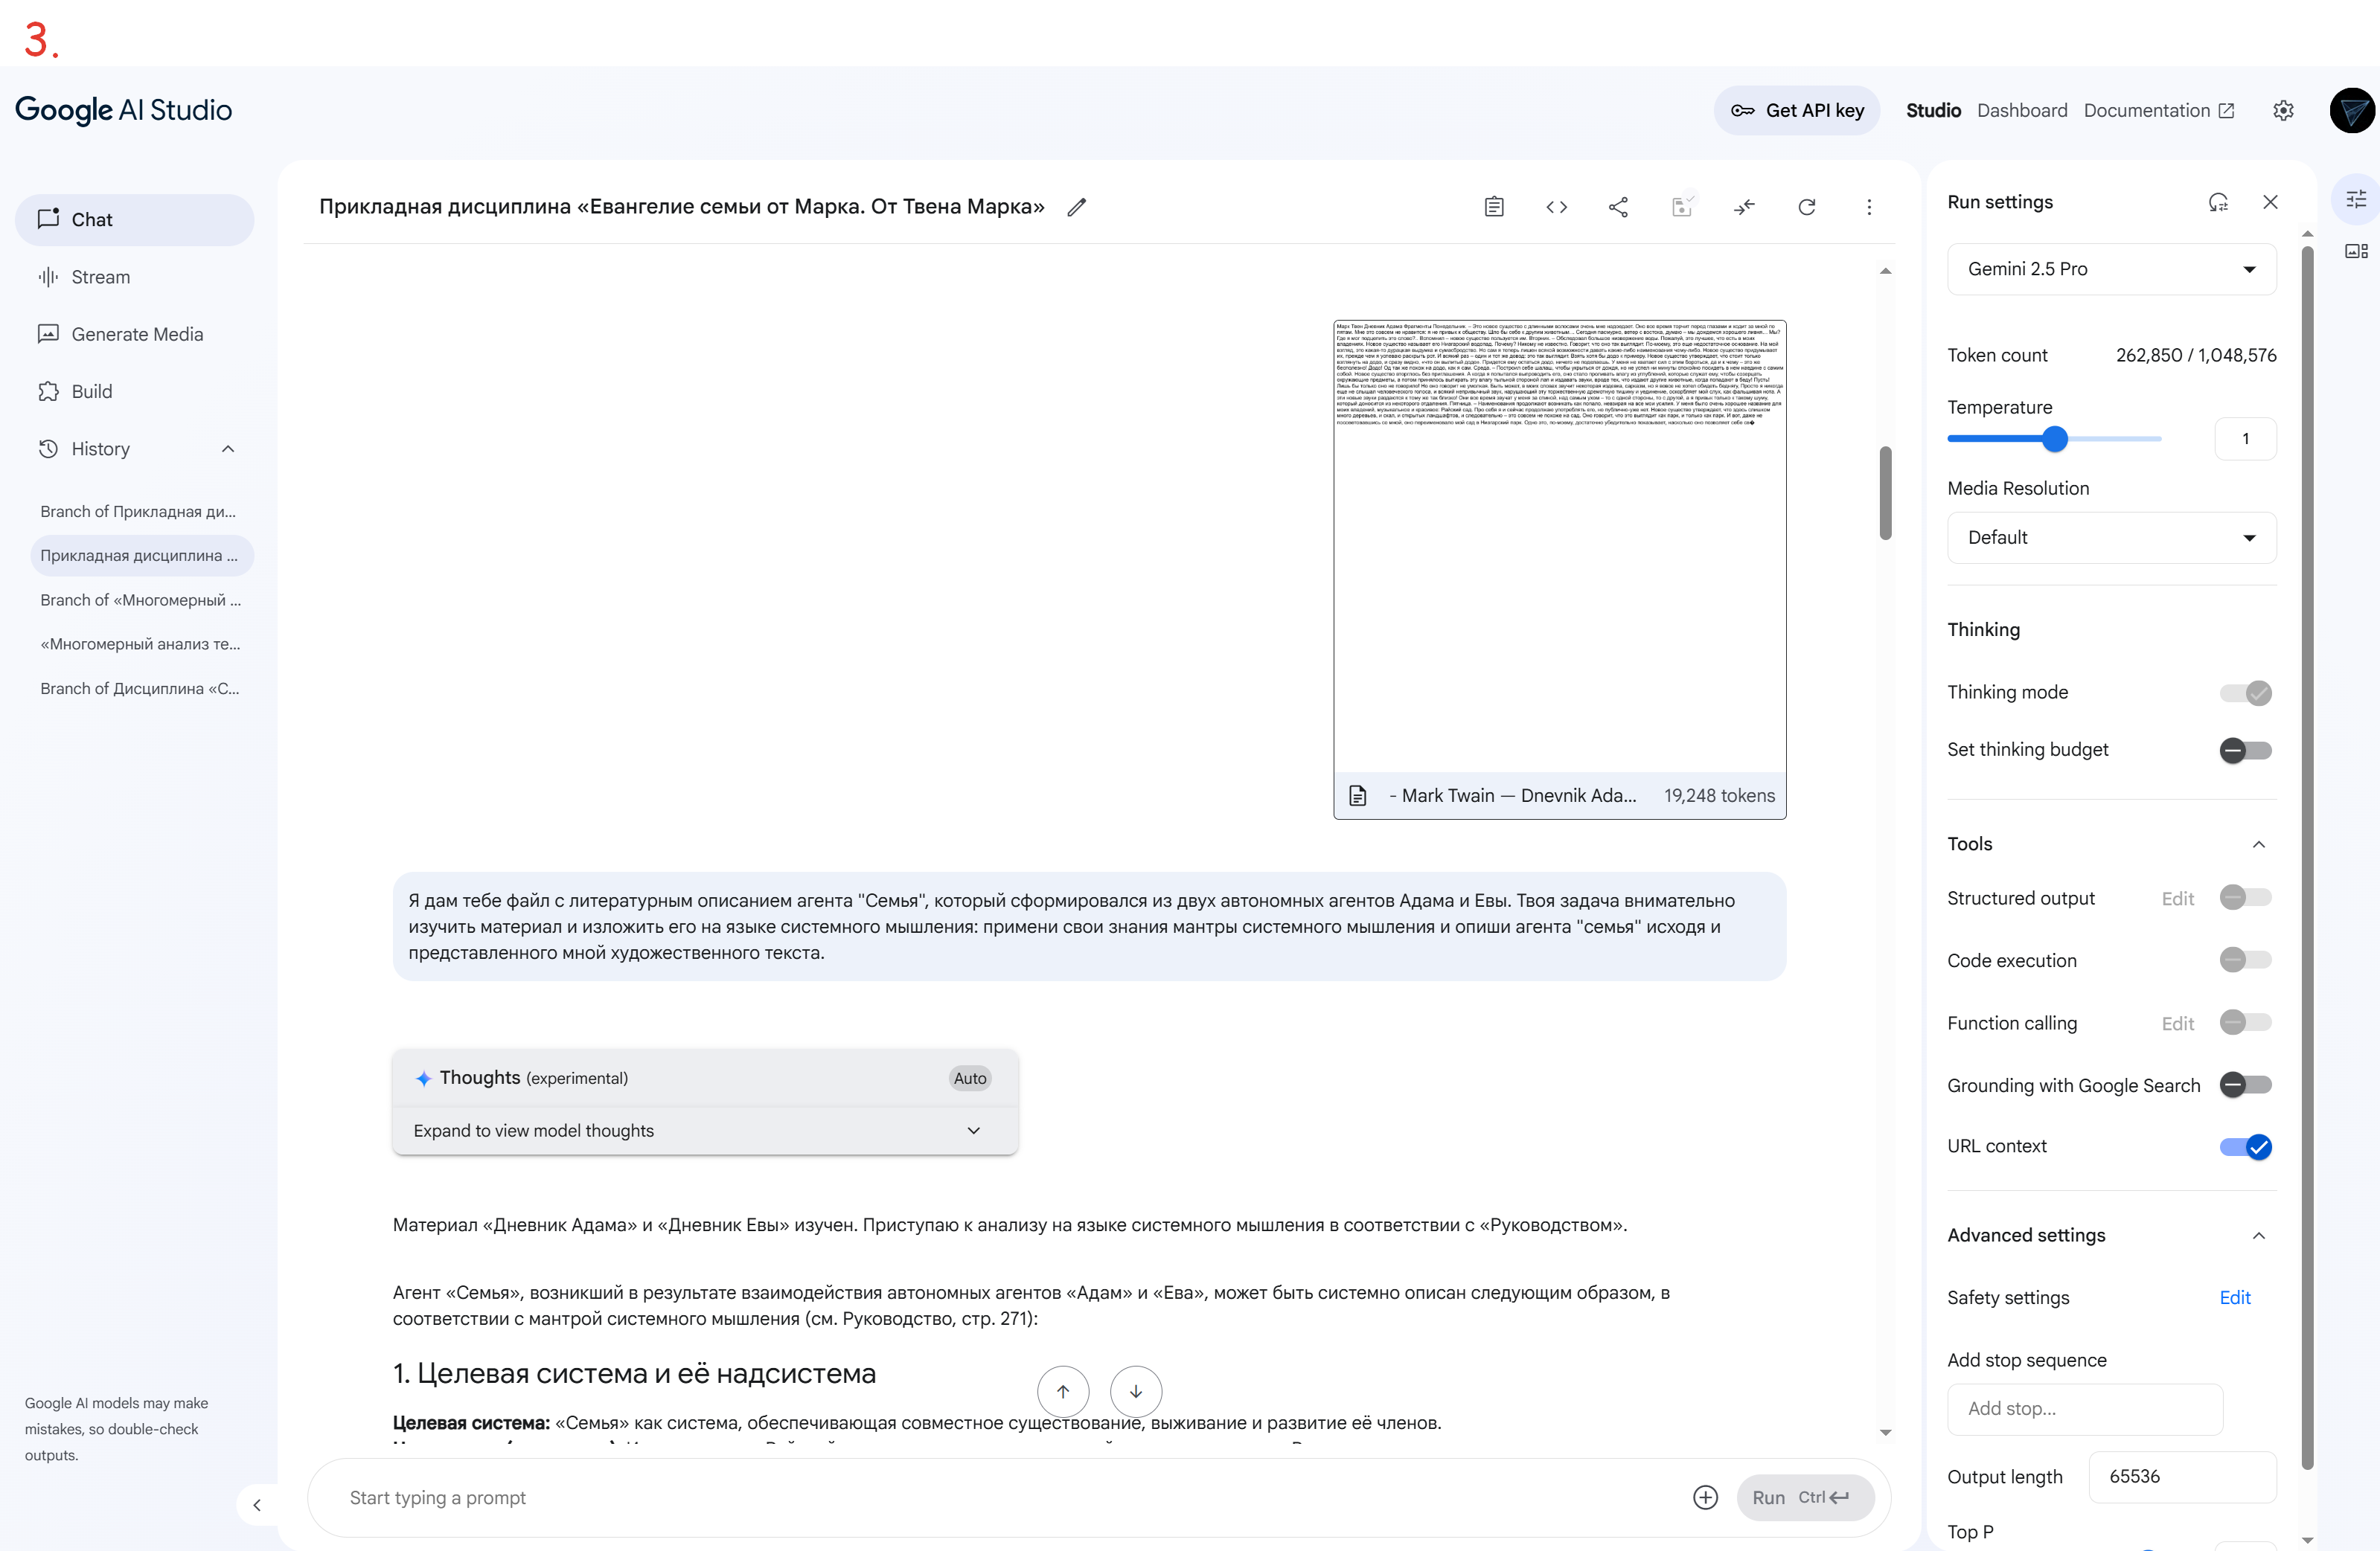Click the Temperature slider handle

[2055, 439]
